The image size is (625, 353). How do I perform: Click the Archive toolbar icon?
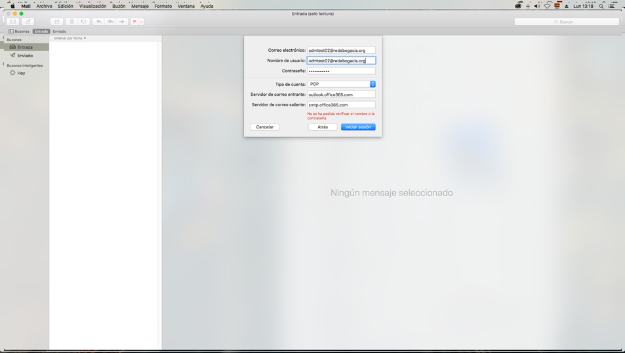click(x=57, y=22)
